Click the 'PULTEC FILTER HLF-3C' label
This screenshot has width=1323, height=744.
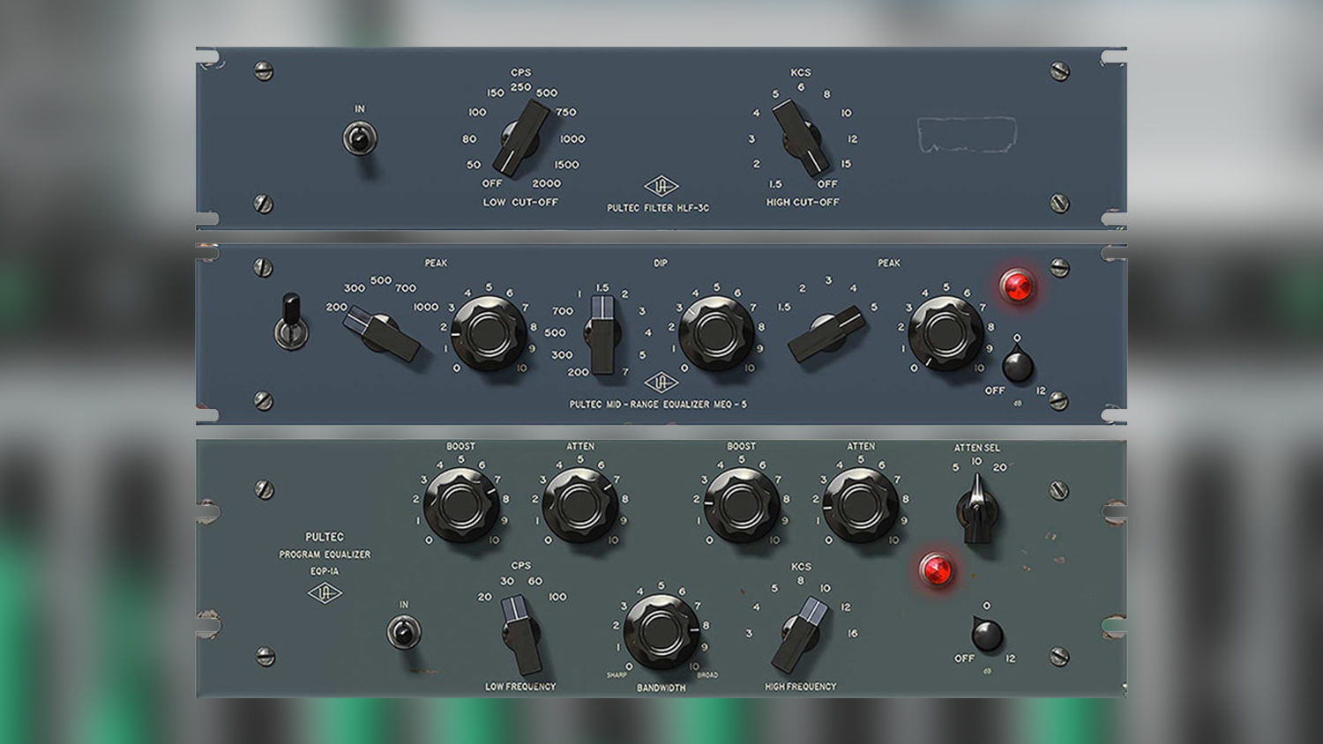tap(658, 208)
